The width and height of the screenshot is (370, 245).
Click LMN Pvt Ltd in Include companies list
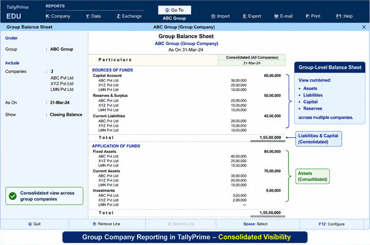click(x=62, y=90)
